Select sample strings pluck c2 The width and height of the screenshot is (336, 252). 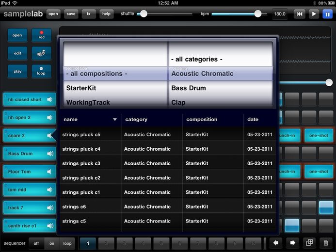[x=168, y=178]
